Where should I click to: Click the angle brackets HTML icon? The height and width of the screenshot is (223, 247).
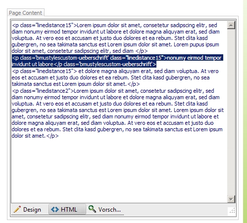pyautogui.click(x=55, y=210)
